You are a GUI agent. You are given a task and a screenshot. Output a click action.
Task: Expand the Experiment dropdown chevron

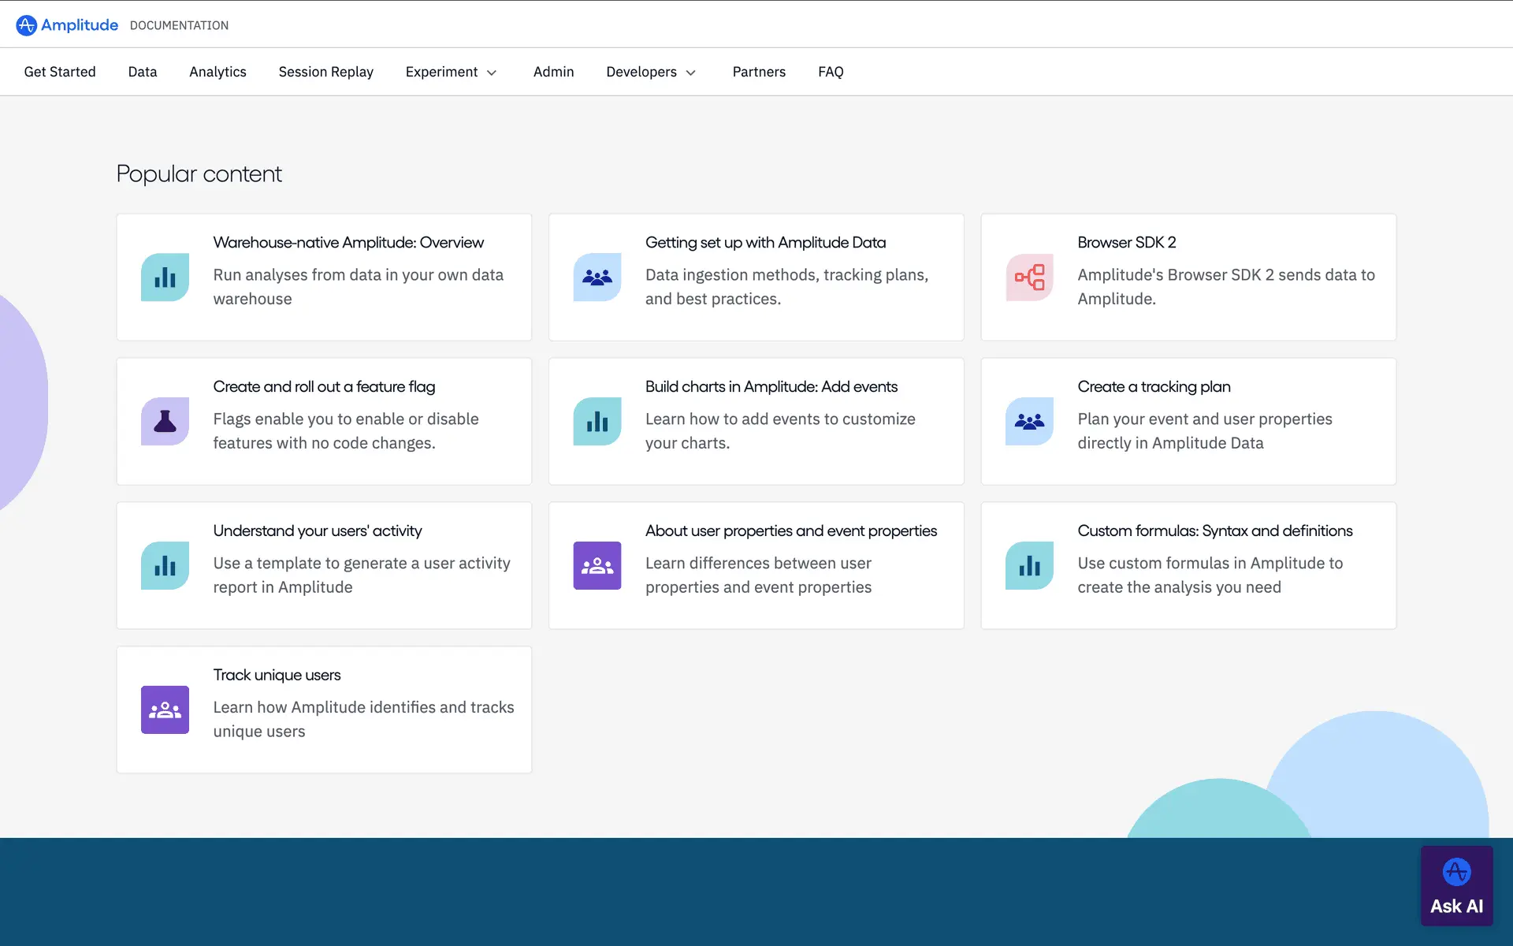point(492,73)
